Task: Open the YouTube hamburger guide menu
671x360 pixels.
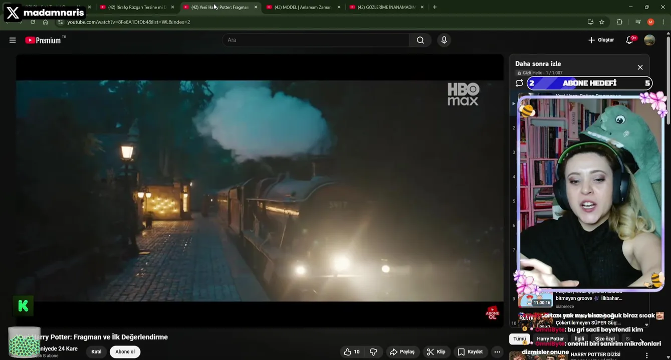Action: (x=13, y=40)
